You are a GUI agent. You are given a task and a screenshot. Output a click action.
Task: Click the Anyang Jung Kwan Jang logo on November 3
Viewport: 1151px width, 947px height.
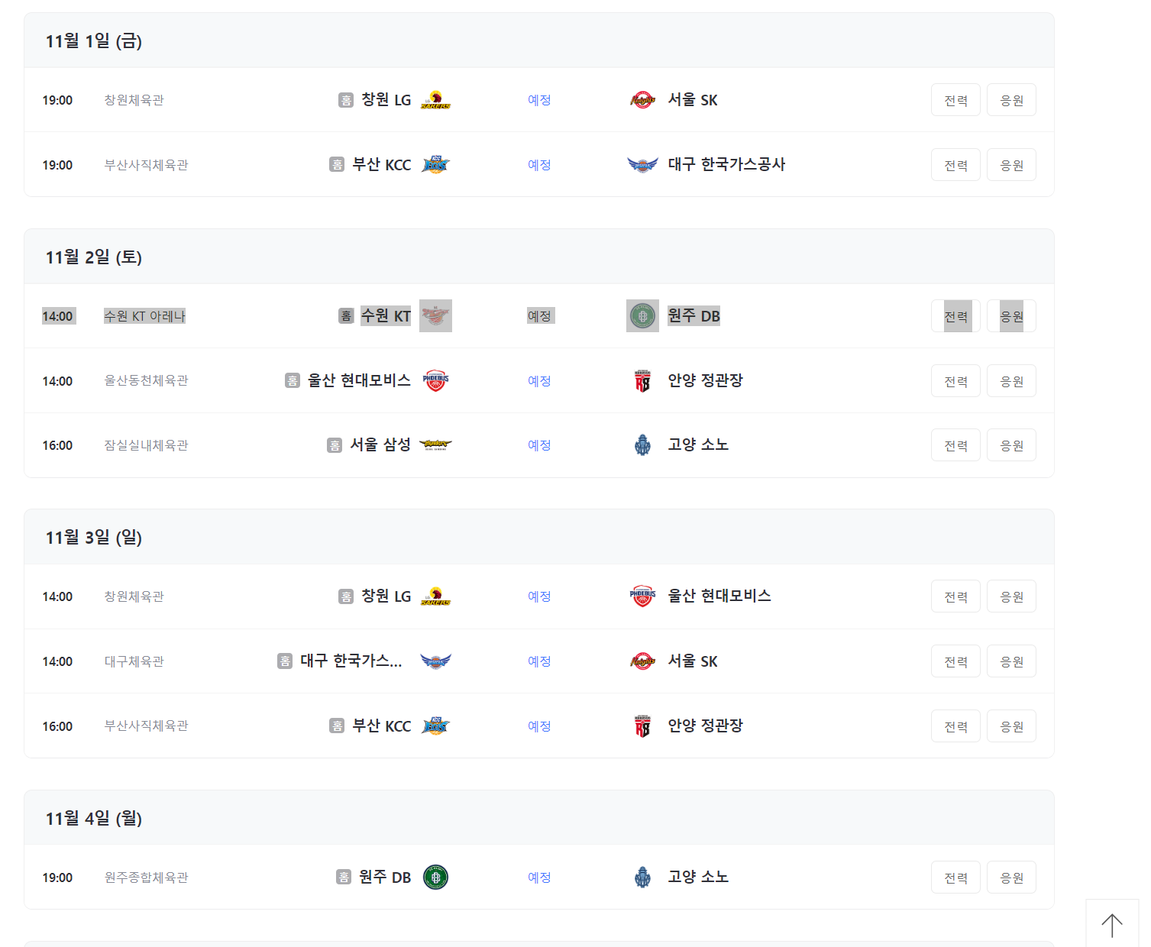(642, 726)
